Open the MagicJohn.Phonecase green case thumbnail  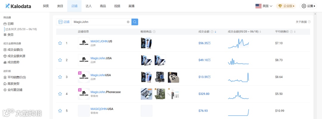pos(160,94)
